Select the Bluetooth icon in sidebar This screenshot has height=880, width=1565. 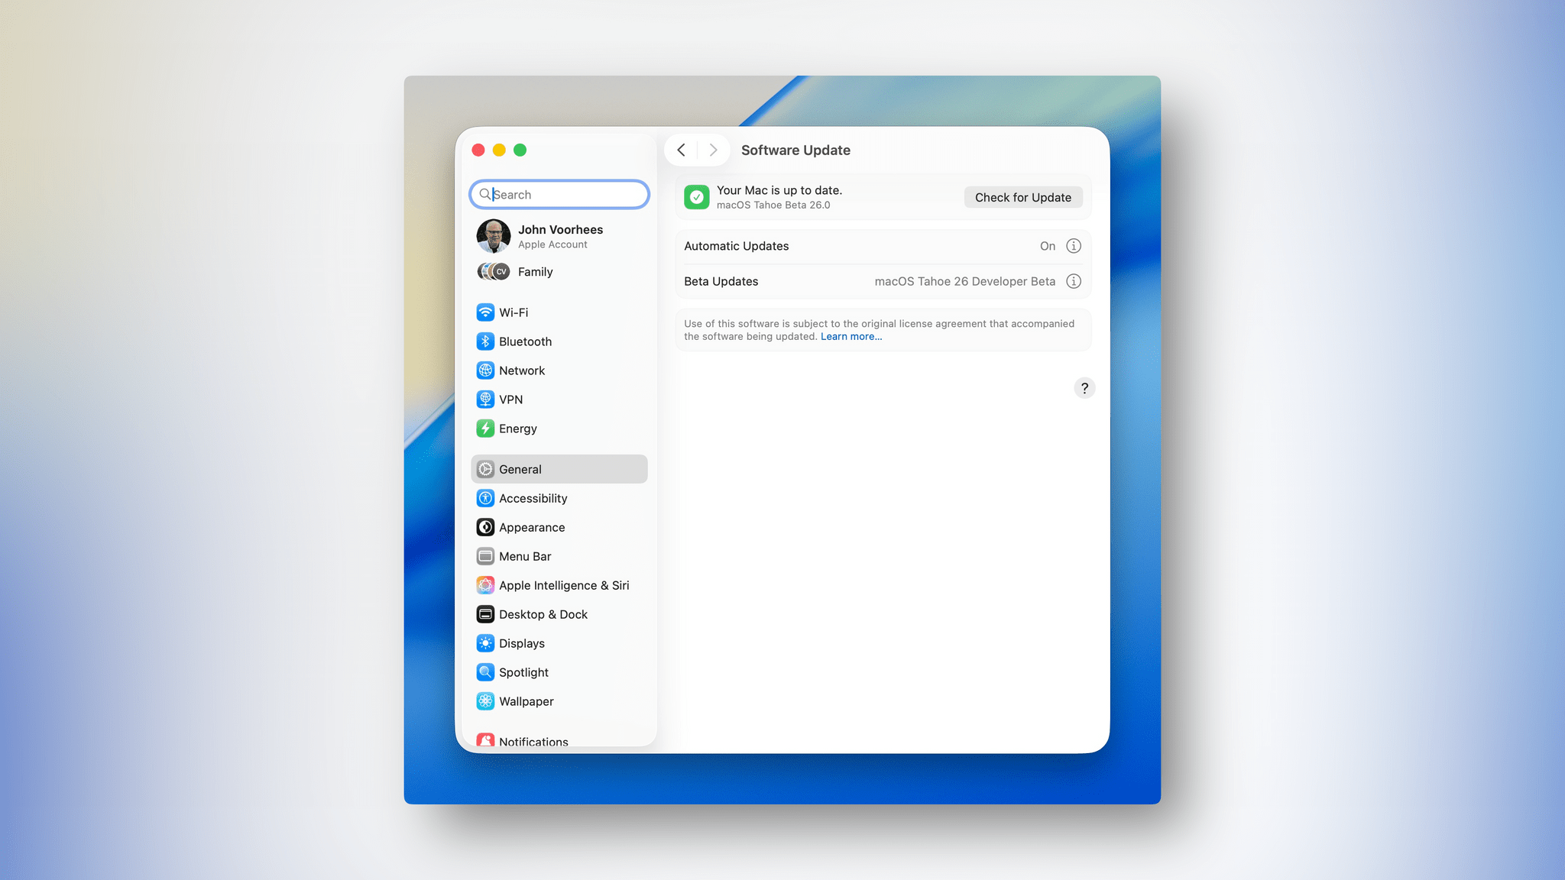(485, 341)
